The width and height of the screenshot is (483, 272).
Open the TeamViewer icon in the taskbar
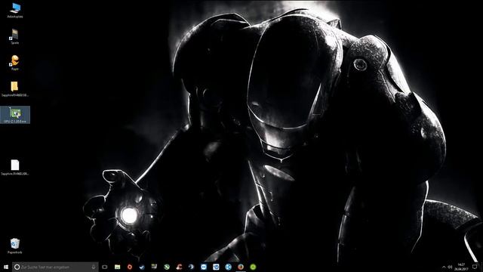[204, 267]
